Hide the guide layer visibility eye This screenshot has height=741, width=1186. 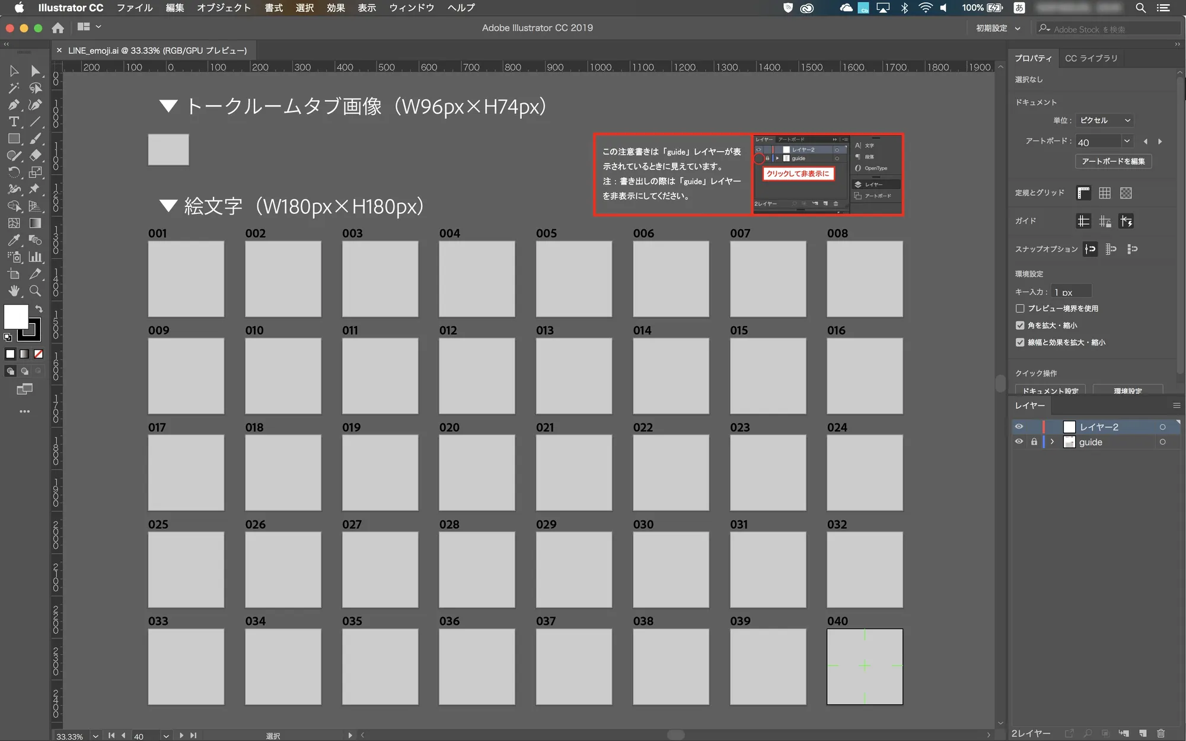click(x=1019, y=442)
